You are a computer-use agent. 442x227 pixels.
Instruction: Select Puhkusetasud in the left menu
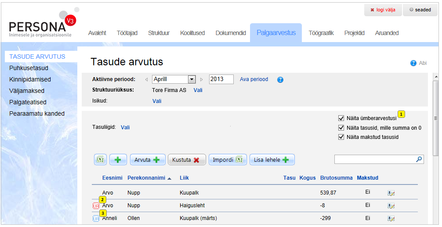point(29,68)
